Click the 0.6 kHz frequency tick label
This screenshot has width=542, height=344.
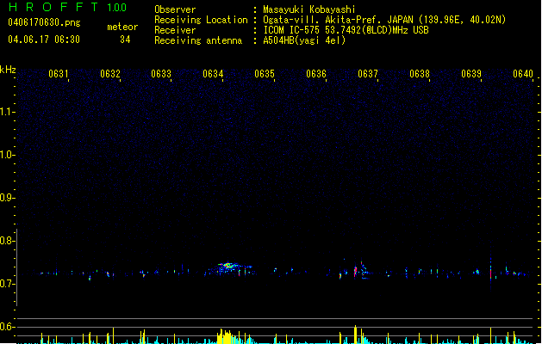[x=7, y=327]
